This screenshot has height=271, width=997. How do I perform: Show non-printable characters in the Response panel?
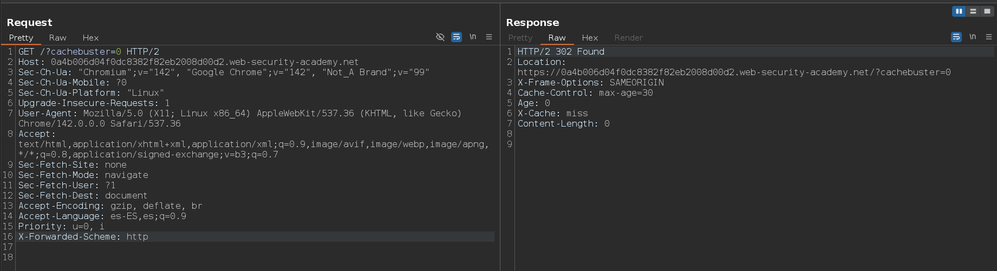pyautogui.click(x=973, y=37)
